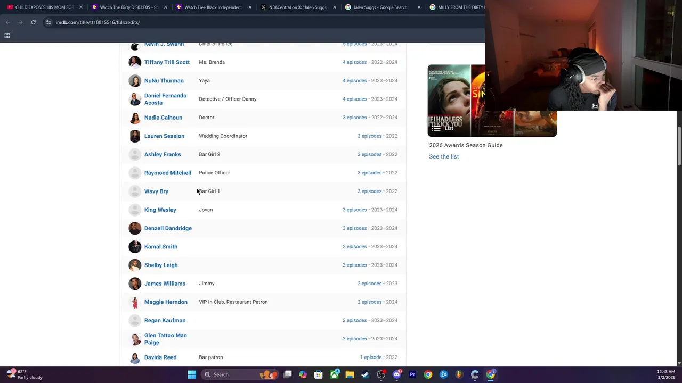The image size is (682, 383).
Task: Open Kamal Smith cast link
Action: click(161, 247)
